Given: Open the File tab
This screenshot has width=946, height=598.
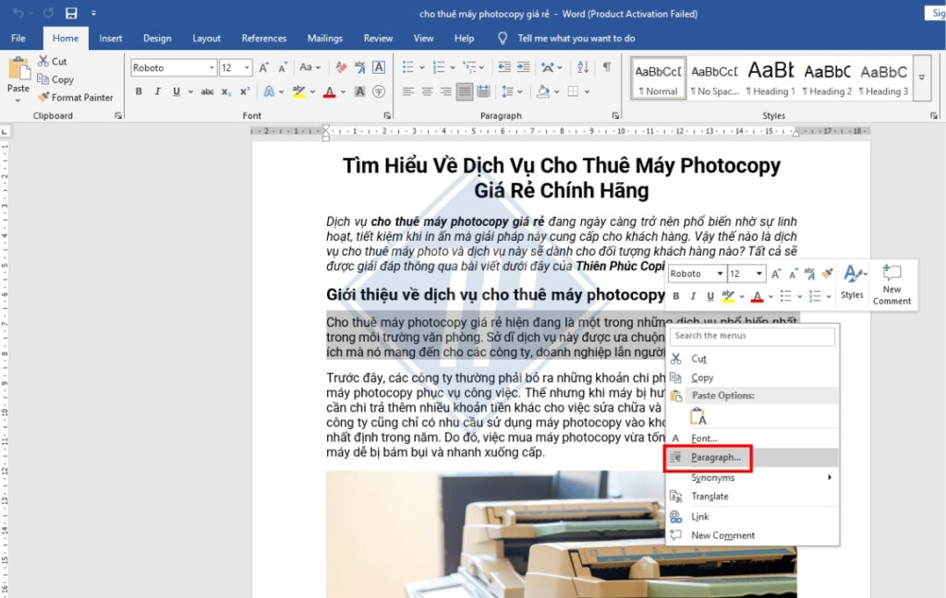Looking at the screenshot, I should coord(18,38).
